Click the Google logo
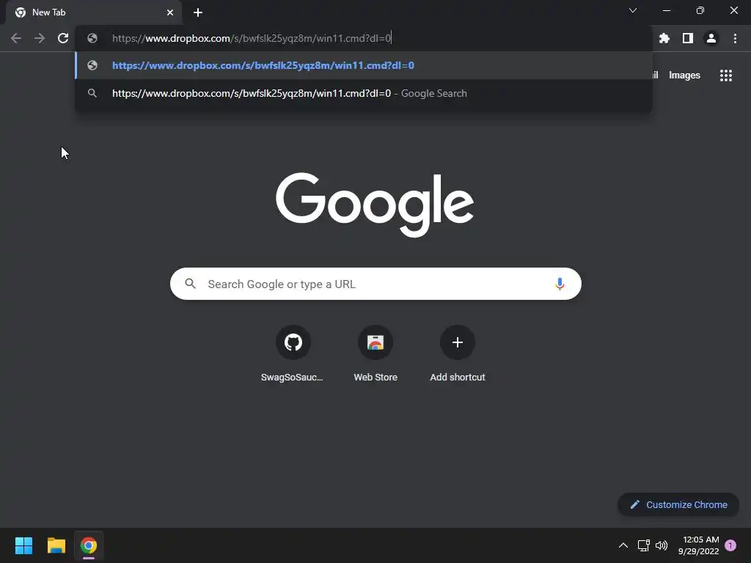Image resolution: width=751 pixels, height=563 pixels. pyautogui.click(x=375, y=205)
